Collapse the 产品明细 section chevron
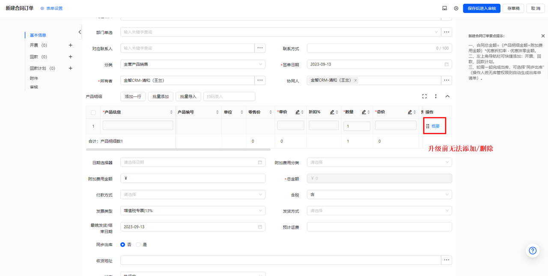 pyautogui.click(x=447, y=96)
